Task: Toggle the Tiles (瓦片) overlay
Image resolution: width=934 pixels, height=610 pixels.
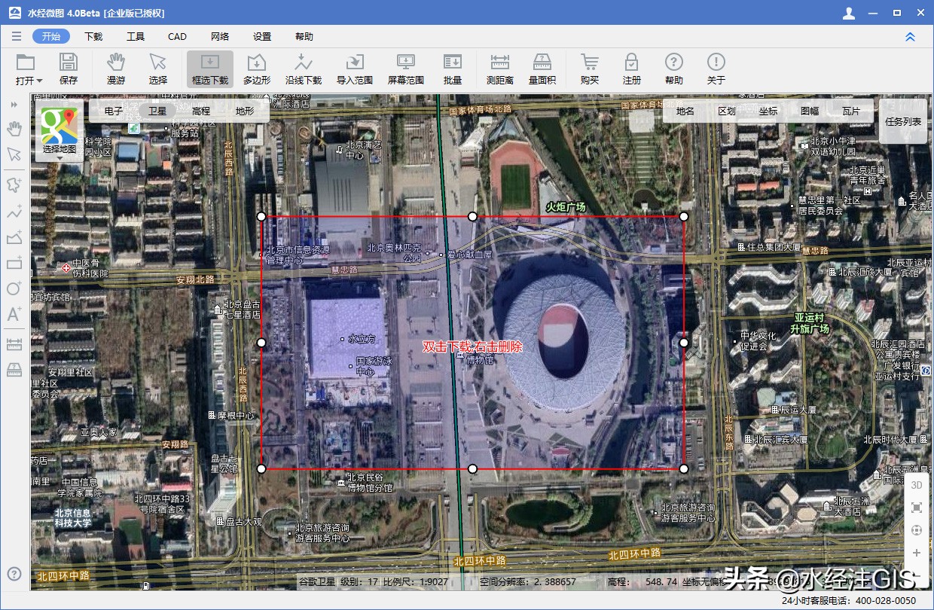Action: (851, 111)
